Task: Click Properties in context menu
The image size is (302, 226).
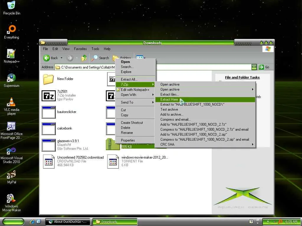Action: (x=136, y=140)
